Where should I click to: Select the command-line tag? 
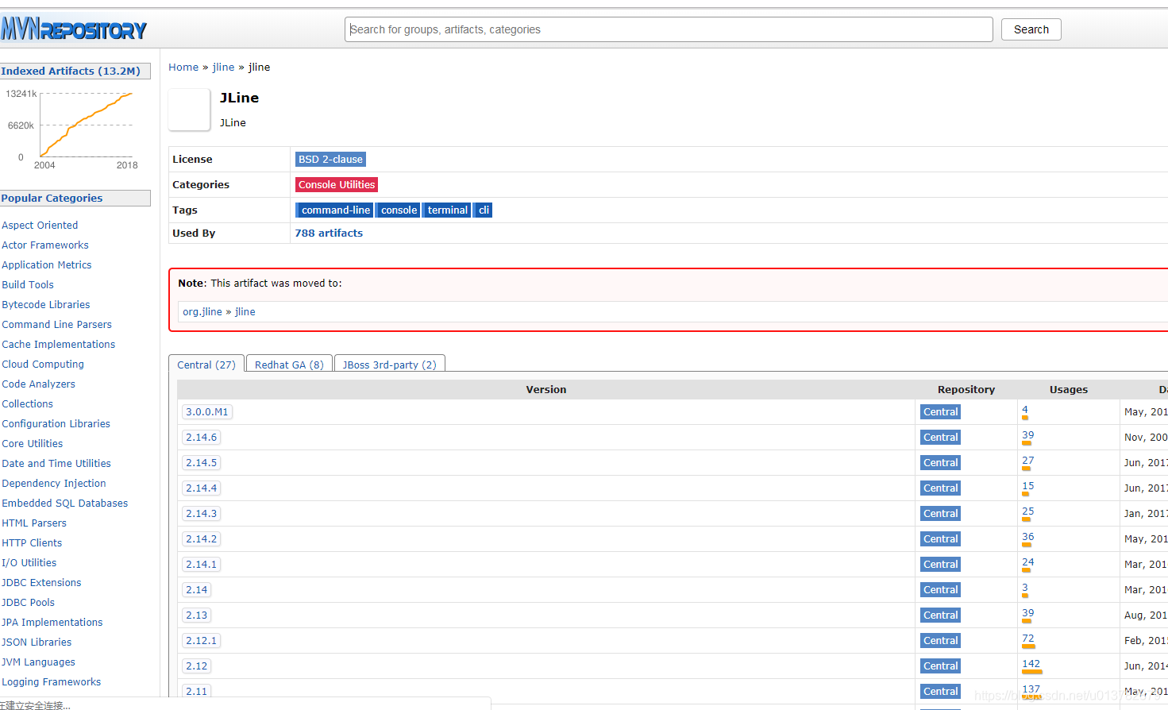[x=334, y=210]
